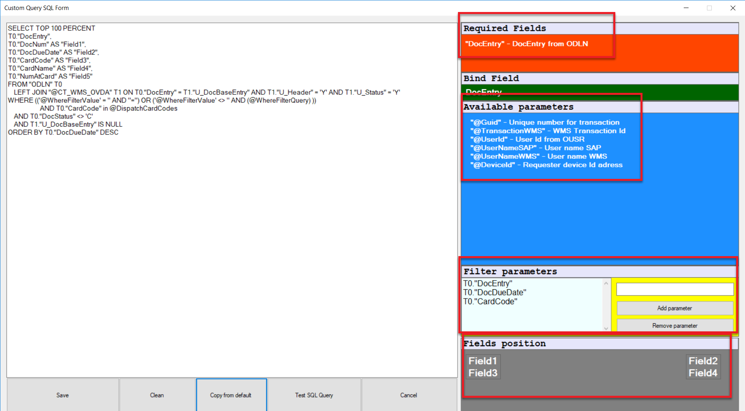Choose Field4 in Fields position panel
This screenshot has width=745, height=411.
(703, 373)
